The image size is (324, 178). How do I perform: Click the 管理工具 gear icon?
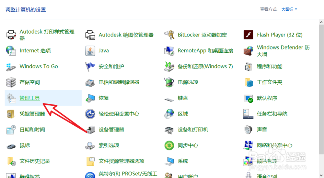(x=11, y=98)
